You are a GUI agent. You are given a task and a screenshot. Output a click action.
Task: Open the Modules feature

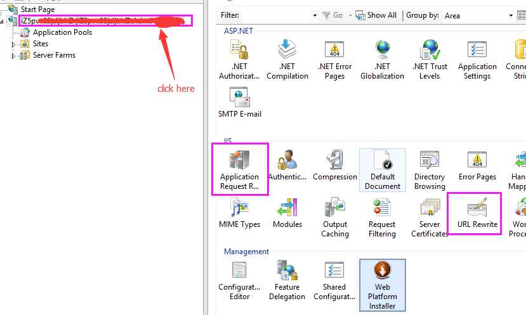click(287, 213)
